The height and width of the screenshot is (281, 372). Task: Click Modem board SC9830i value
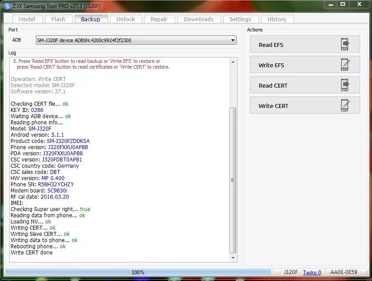click(57, 191)
